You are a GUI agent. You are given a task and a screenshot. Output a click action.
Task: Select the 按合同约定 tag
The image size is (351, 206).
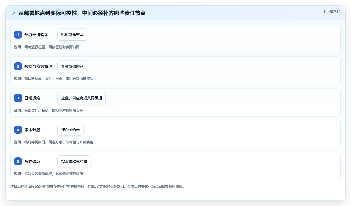tap(70, 130)
